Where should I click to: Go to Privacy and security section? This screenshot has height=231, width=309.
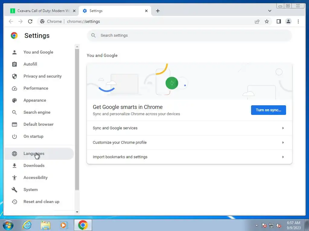43,76
